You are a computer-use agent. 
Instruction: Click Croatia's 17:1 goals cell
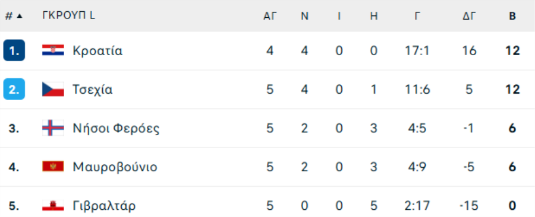pyautogui.click(x=417, y=50)
